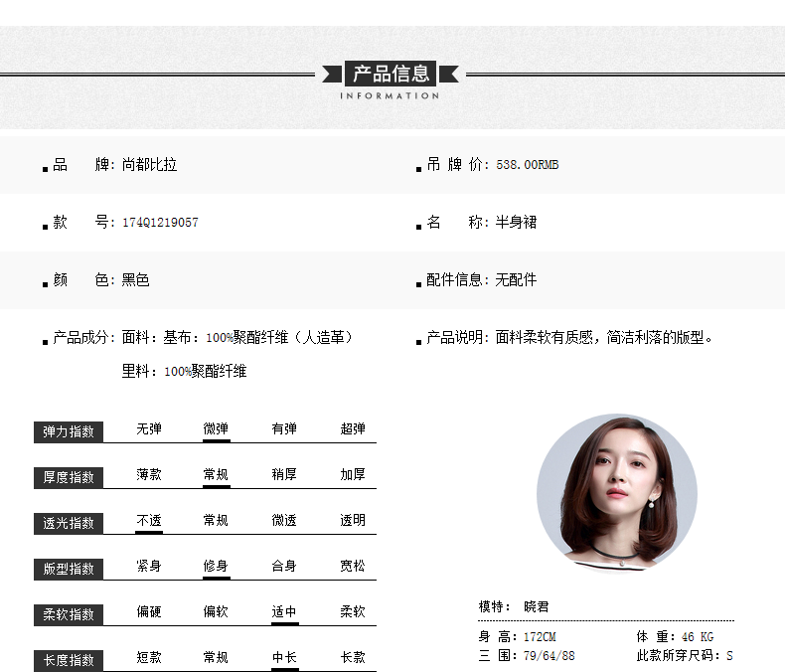Click the 透光指数 label tag

(x=69, y=523)
